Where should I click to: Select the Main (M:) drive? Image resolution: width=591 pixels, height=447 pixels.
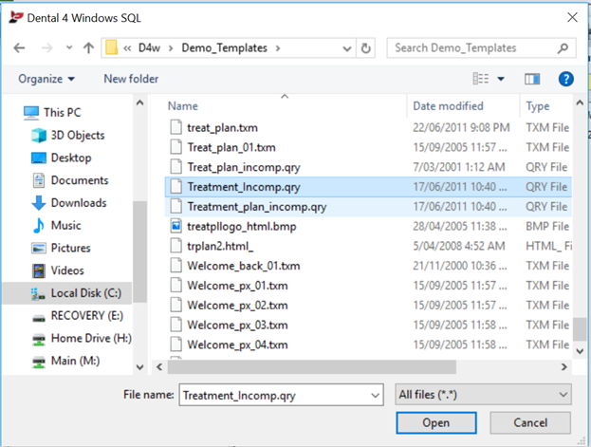[x=66, y=361]
